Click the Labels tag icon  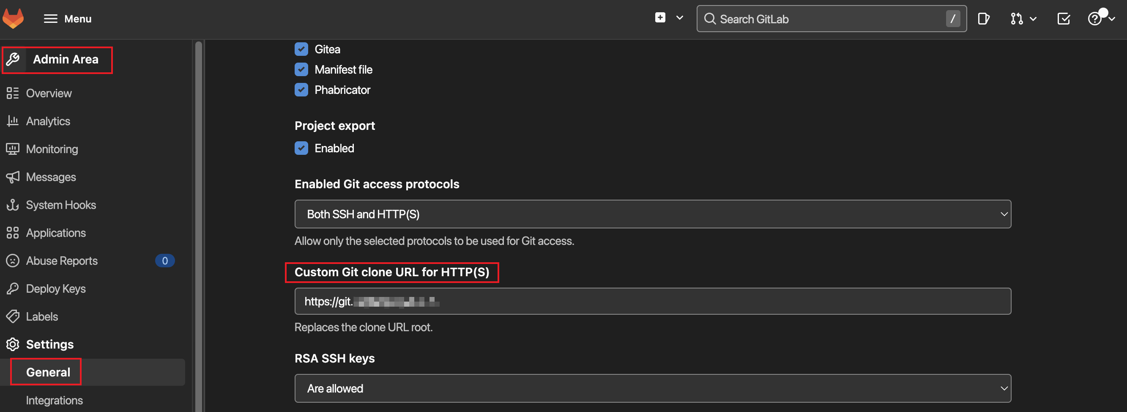(x=13, y=316)
